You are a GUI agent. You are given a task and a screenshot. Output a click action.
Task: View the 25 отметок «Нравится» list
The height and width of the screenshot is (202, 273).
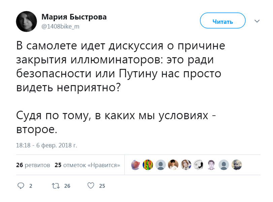click(x=88, y=165)
